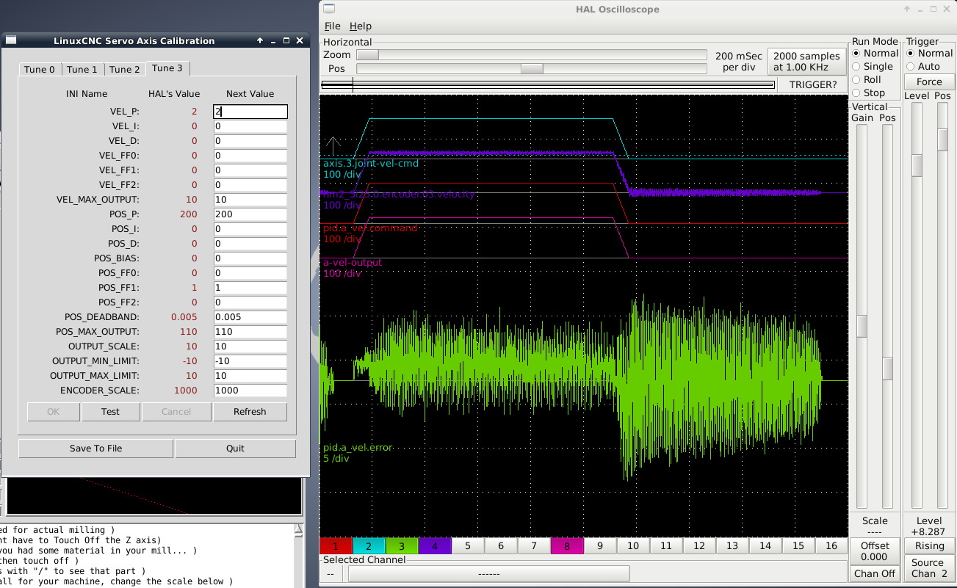Open the File menu in HAL Oscilloscope
The image size is (957, 588).
point(333,26)
